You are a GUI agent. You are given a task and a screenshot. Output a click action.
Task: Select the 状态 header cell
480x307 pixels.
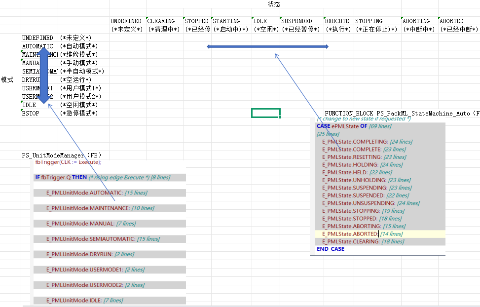(x=274, y=4)
